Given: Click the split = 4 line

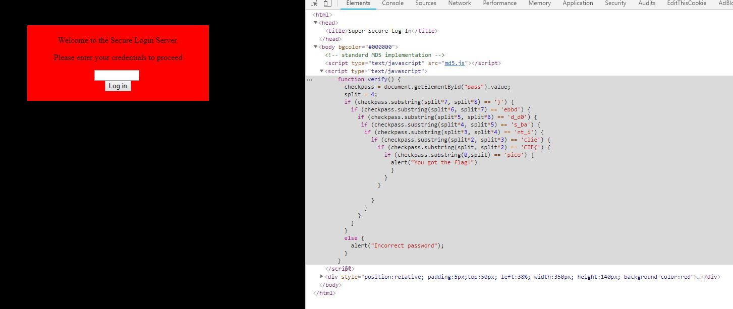Looking at the screenshot, I should (x=361, y=94).
